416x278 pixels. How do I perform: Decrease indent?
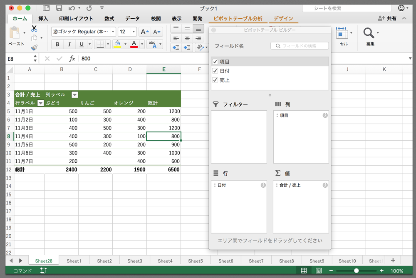[176, 47]
